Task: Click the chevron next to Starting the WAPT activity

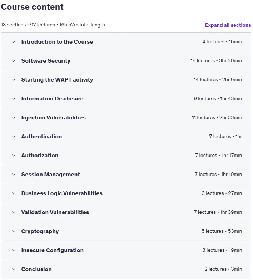Action: [14, 80]
